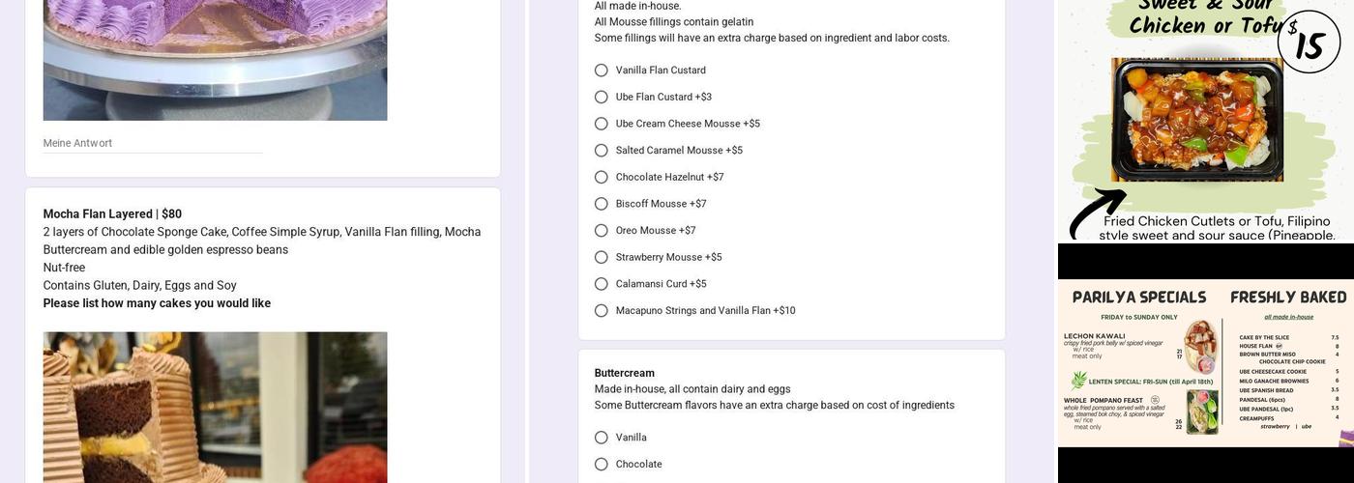The image size is (1354, 483).
Task: Select Chocolate Hazelnut +$7 filling
Action: pyautogui.click(x=602, y=178)
